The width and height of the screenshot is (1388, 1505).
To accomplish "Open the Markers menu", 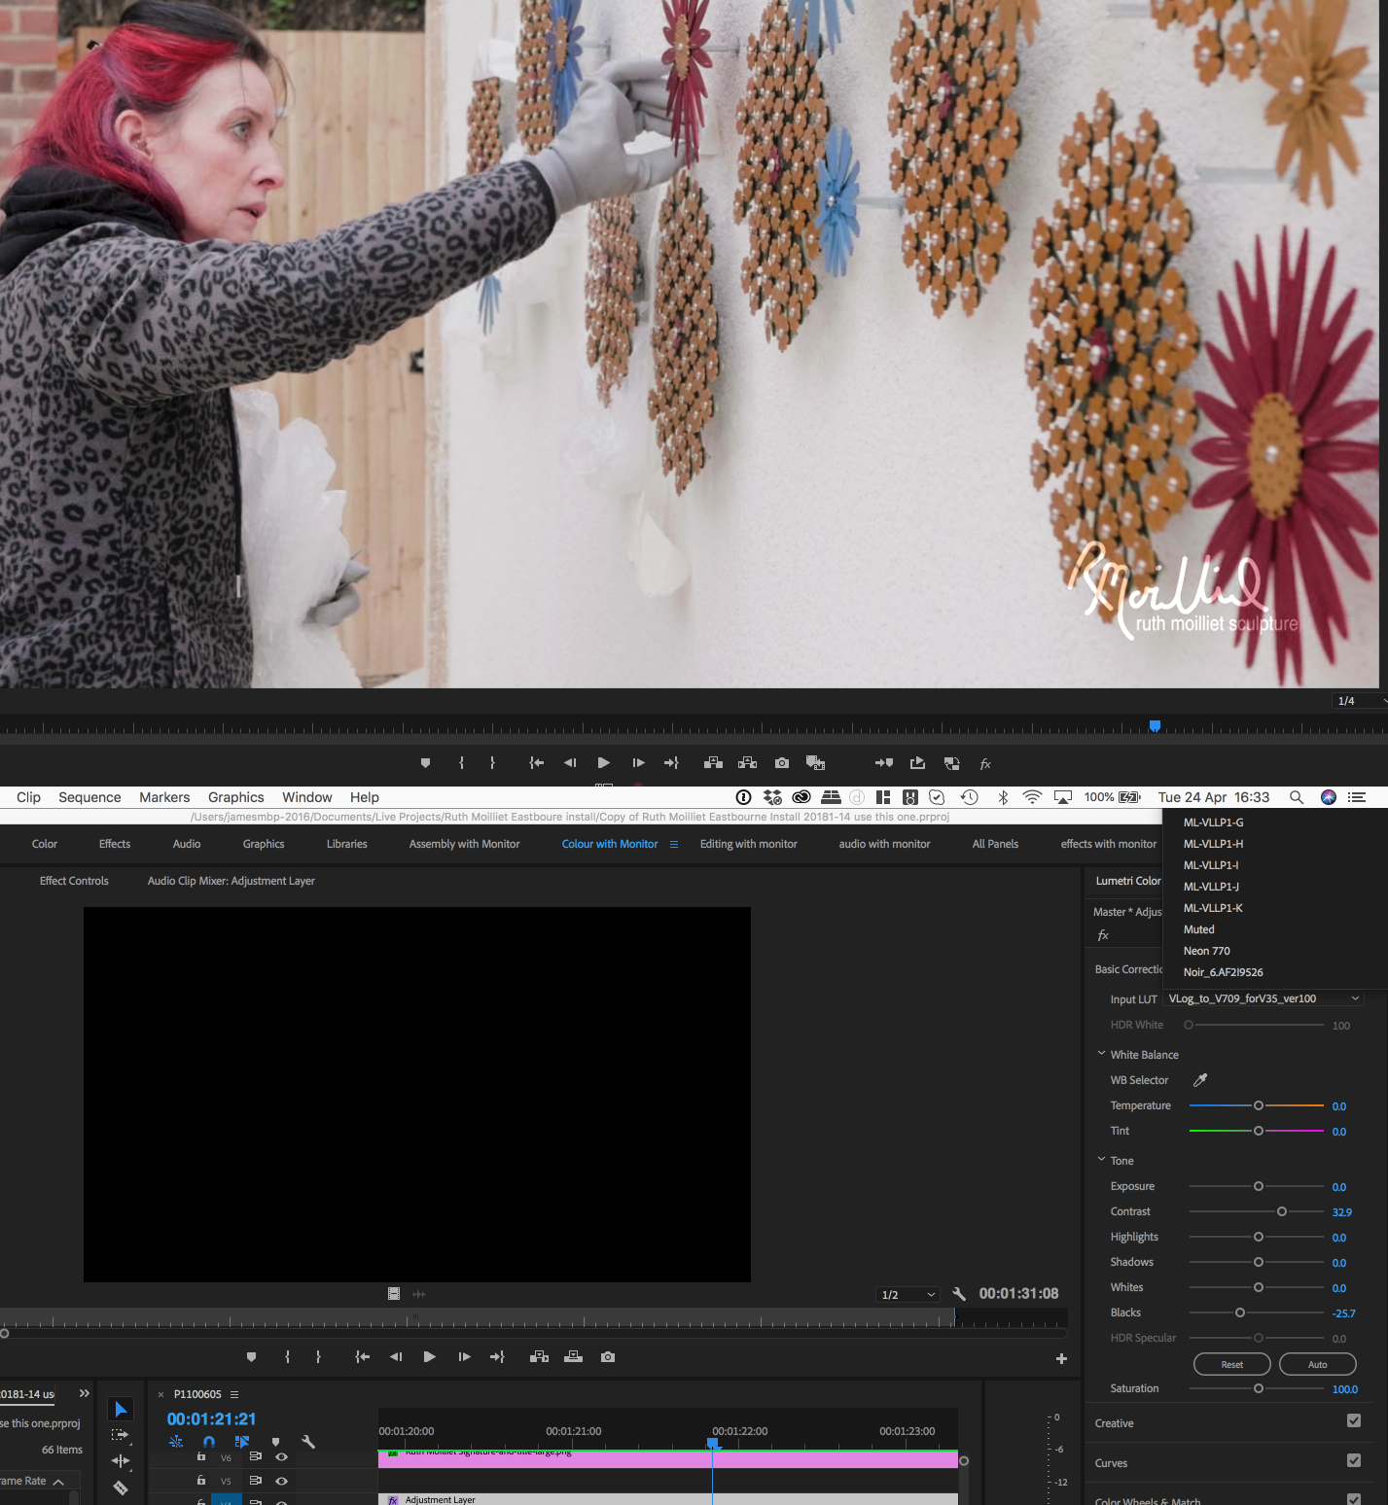I will [164, 797].
